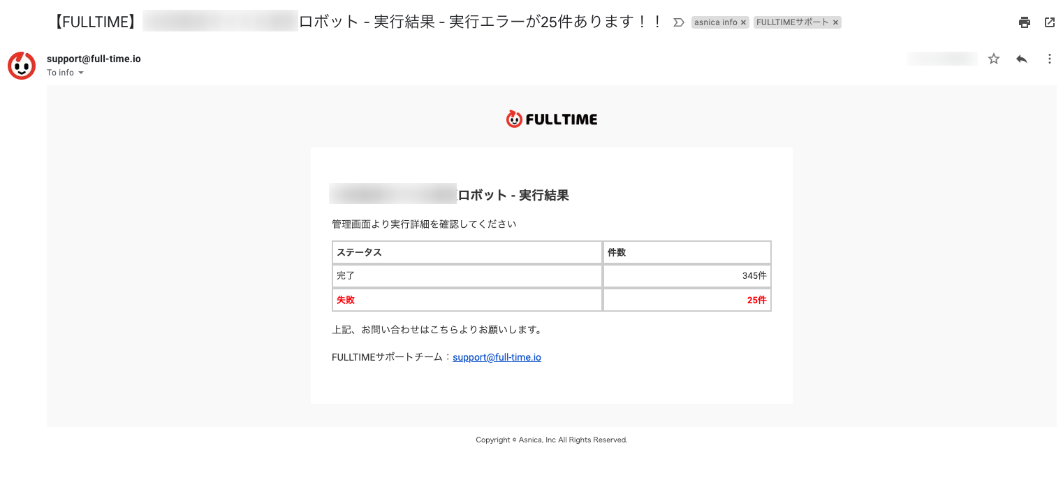Click the email subject line text
1063x492 pixels.
(x=356, y=22)
